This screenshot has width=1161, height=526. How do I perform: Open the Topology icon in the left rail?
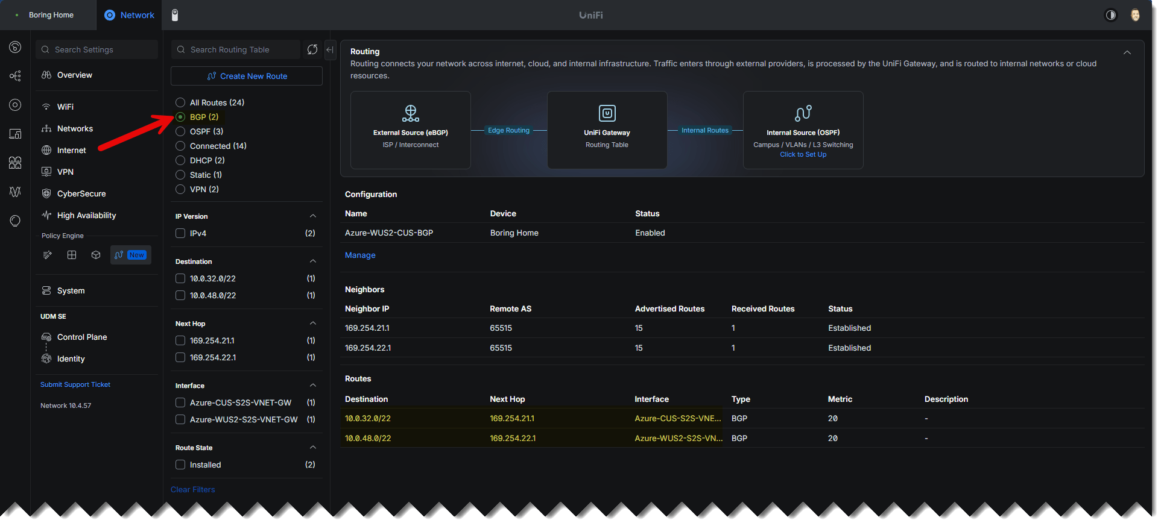pos(15,76)
